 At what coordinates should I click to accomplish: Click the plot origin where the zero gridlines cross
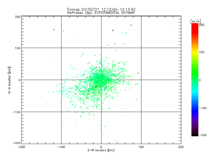pos(101,80)
